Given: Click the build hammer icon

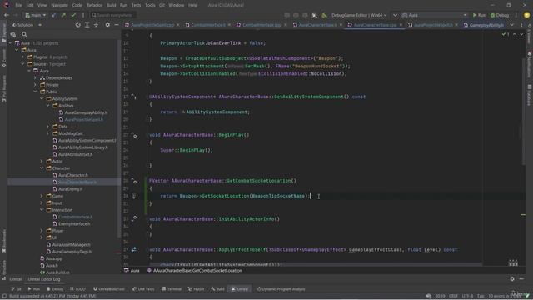Looking at the screenshot, I should tap(324, 15).
